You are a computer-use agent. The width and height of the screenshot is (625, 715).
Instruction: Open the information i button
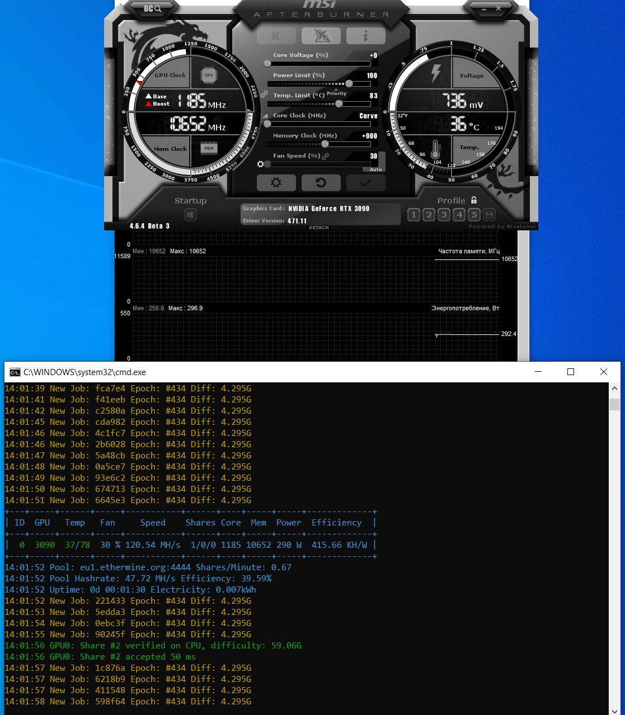(x=365, y=36)
